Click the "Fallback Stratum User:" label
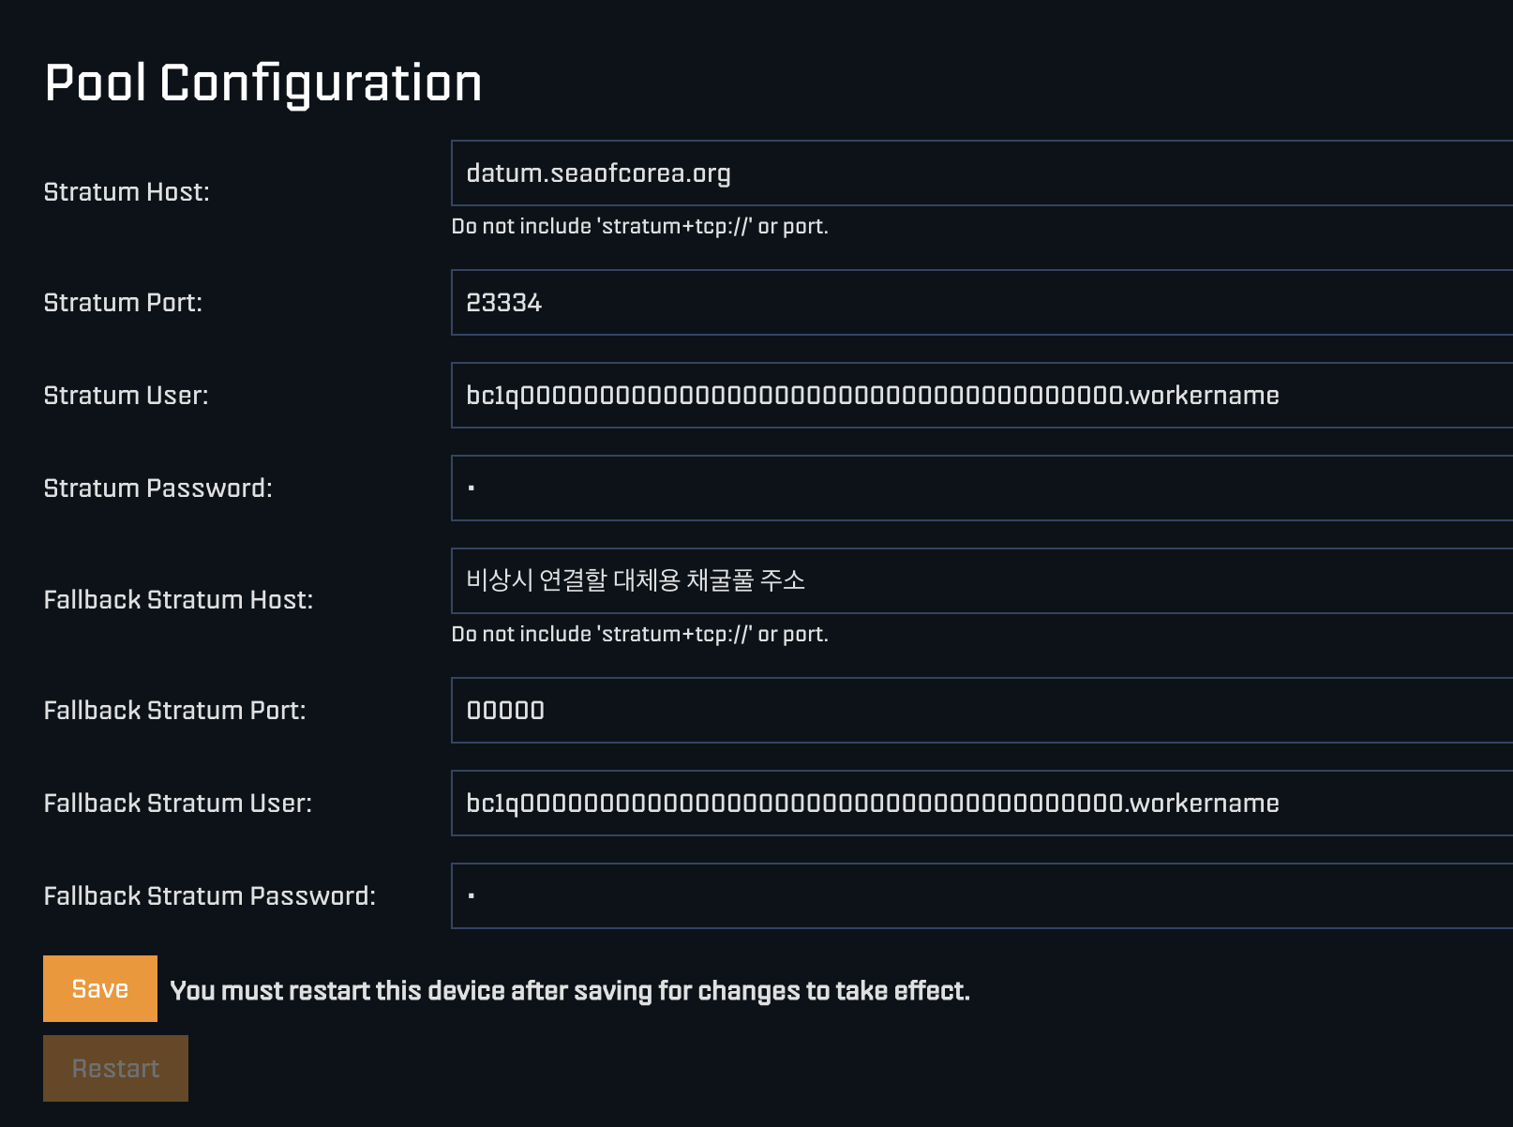 point(177,804)
